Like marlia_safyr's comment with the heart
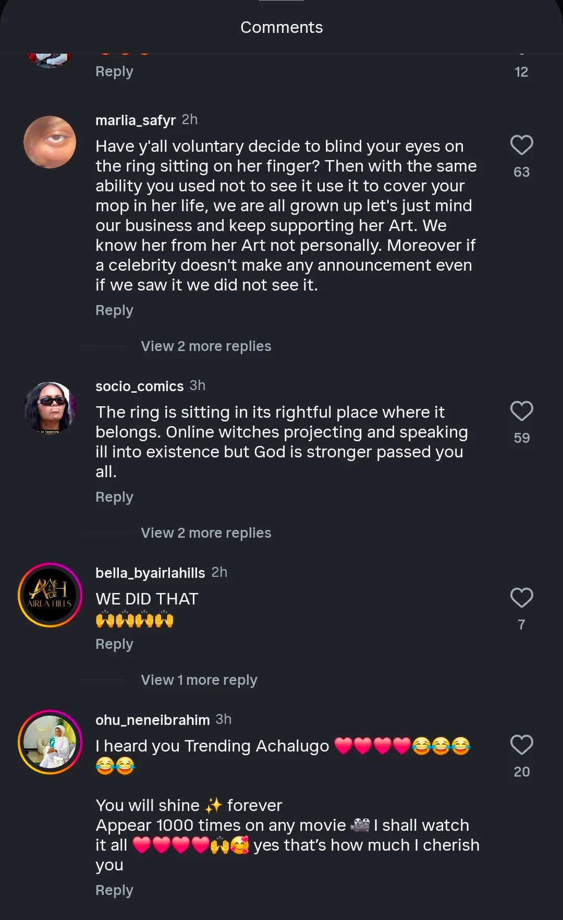This screenshot has height=920, width=563. click(x=521, y=145)
